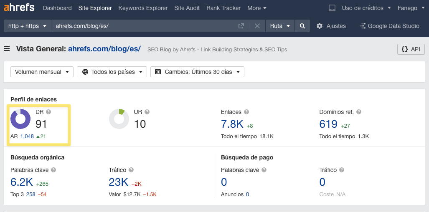Click the URL input field
The height and width of the screenshot is (212, 429).
point(142,26)
